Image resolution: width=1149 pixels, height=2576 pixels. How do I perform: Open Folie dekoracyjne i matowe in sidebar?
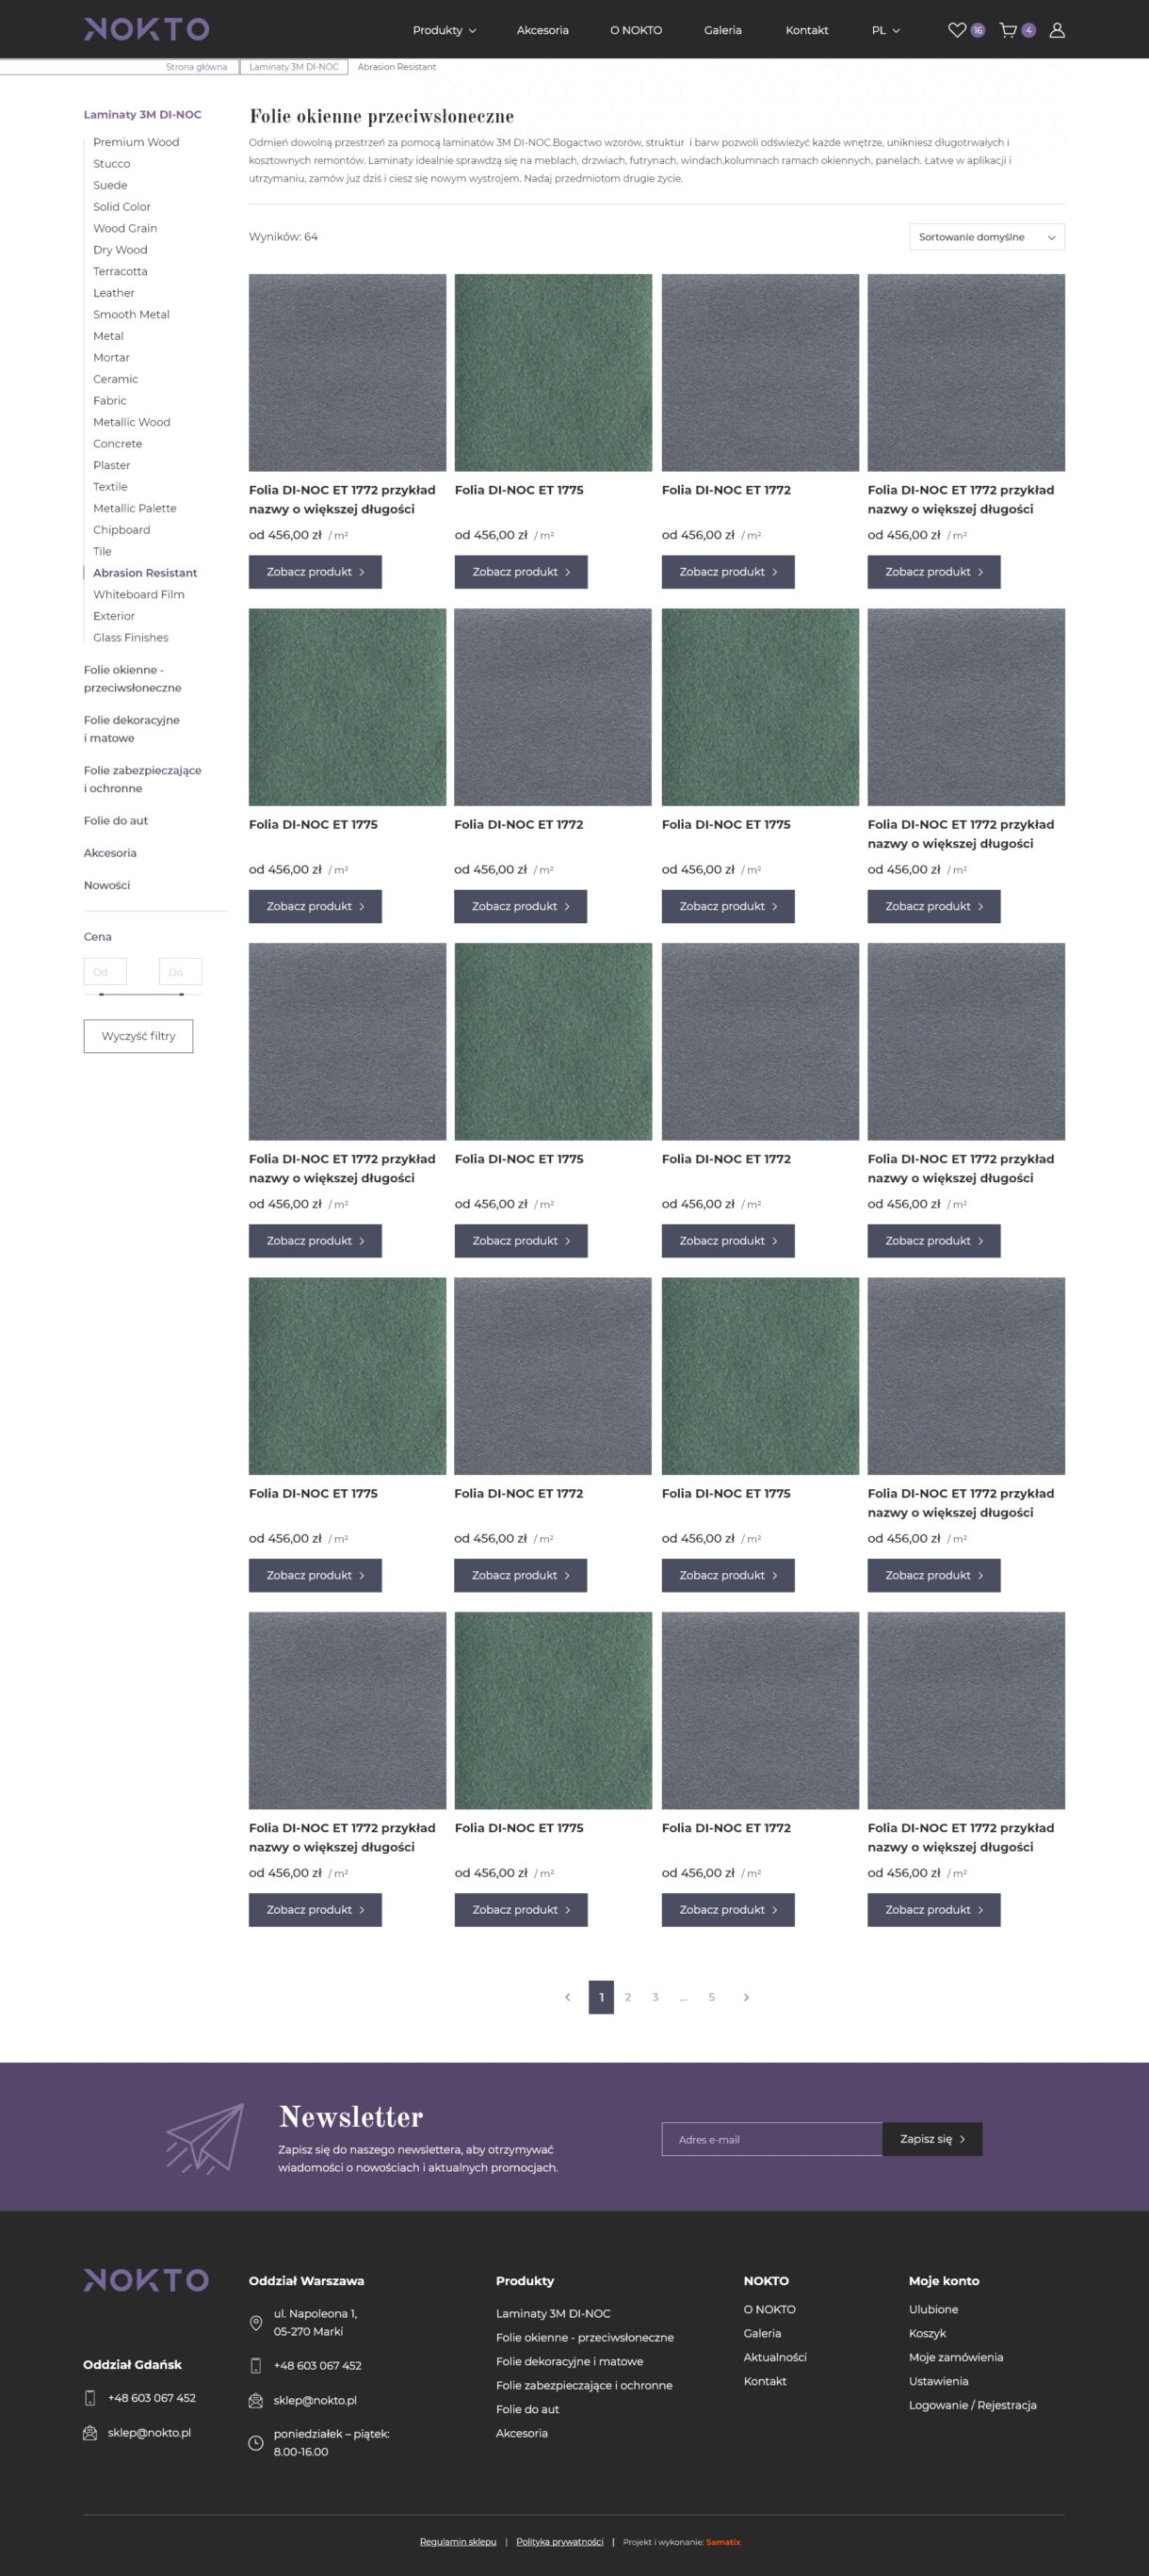click(x=132, y=729)
